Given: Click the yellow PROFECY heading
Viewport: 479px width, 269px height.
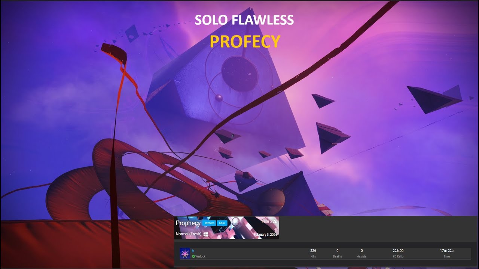Looking at the screenshot, I should [x=245, y=41].
